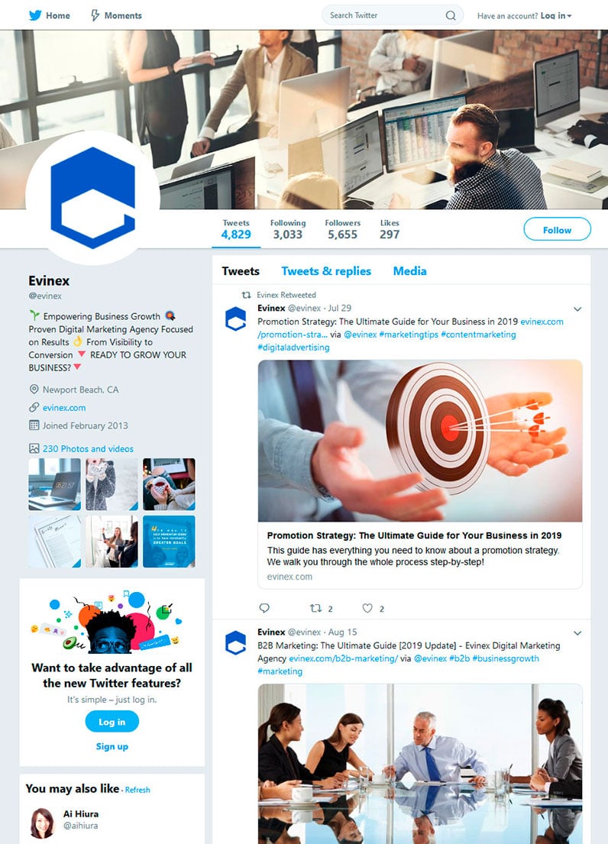Open the Log in dropdown in header
This screenshot has height=844, width=608.
pos(556,15)
